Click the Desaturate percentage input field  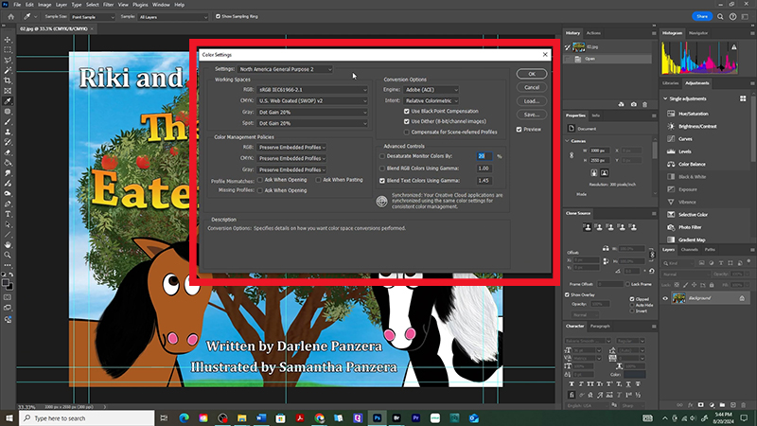click(x=484, y=156)
